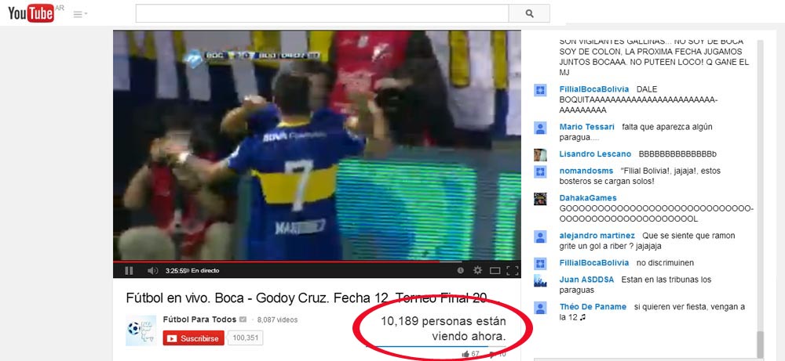This screenshot has width=785, height=361.
Task: Click the 100,351 subscriber count
Action: coord(245,338)
